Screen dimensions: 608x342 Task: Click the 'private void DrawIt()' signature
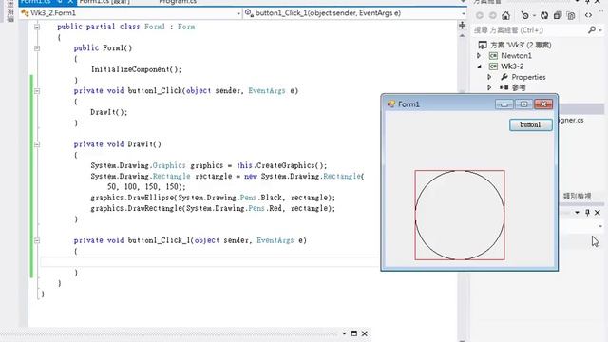(x=118, y=144)
